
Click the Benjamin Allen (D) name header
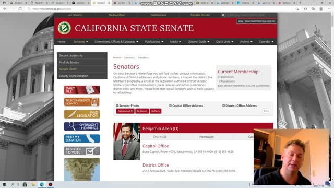pyautogui.click(x=160, y=128)
